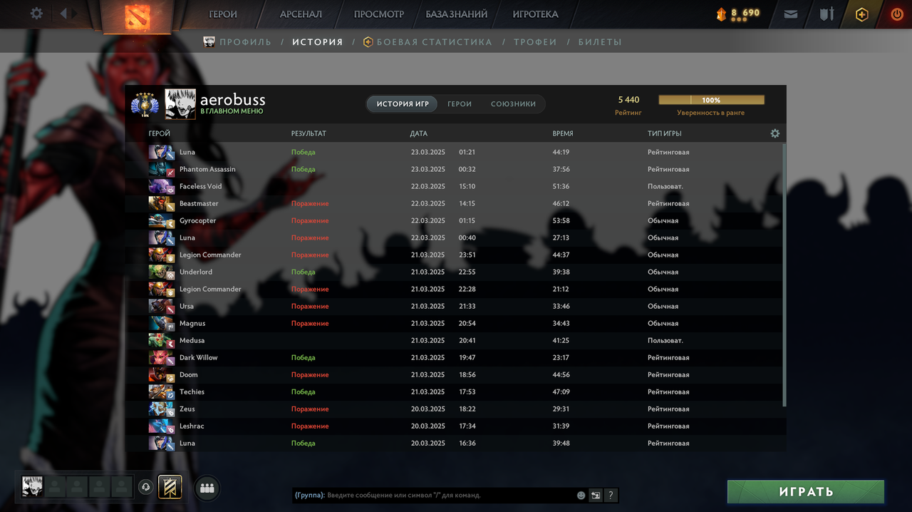Open the settings gear in top bar

point(36,14)
